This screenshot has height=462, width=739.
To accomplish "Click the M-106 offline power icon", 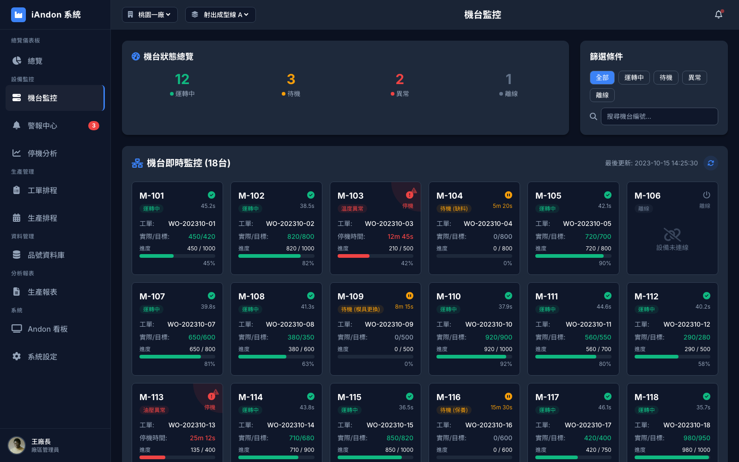I will click(707, 195).
